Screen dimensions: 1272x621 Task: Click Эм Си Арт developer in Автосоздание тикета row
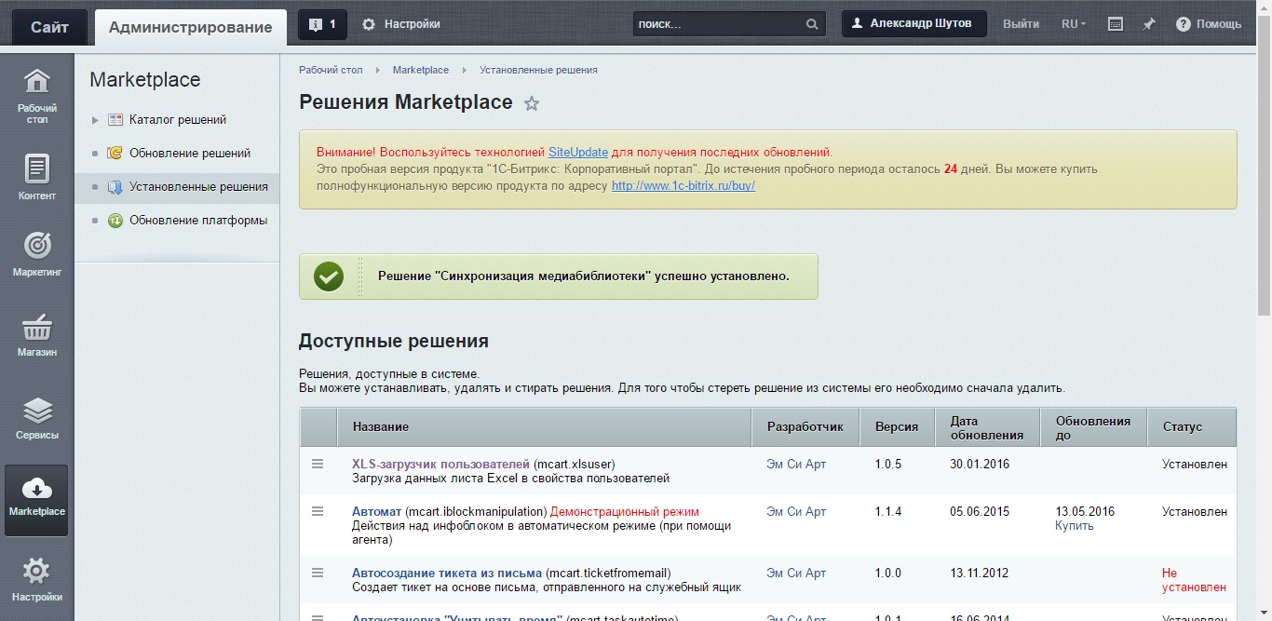tap(796, 573)
